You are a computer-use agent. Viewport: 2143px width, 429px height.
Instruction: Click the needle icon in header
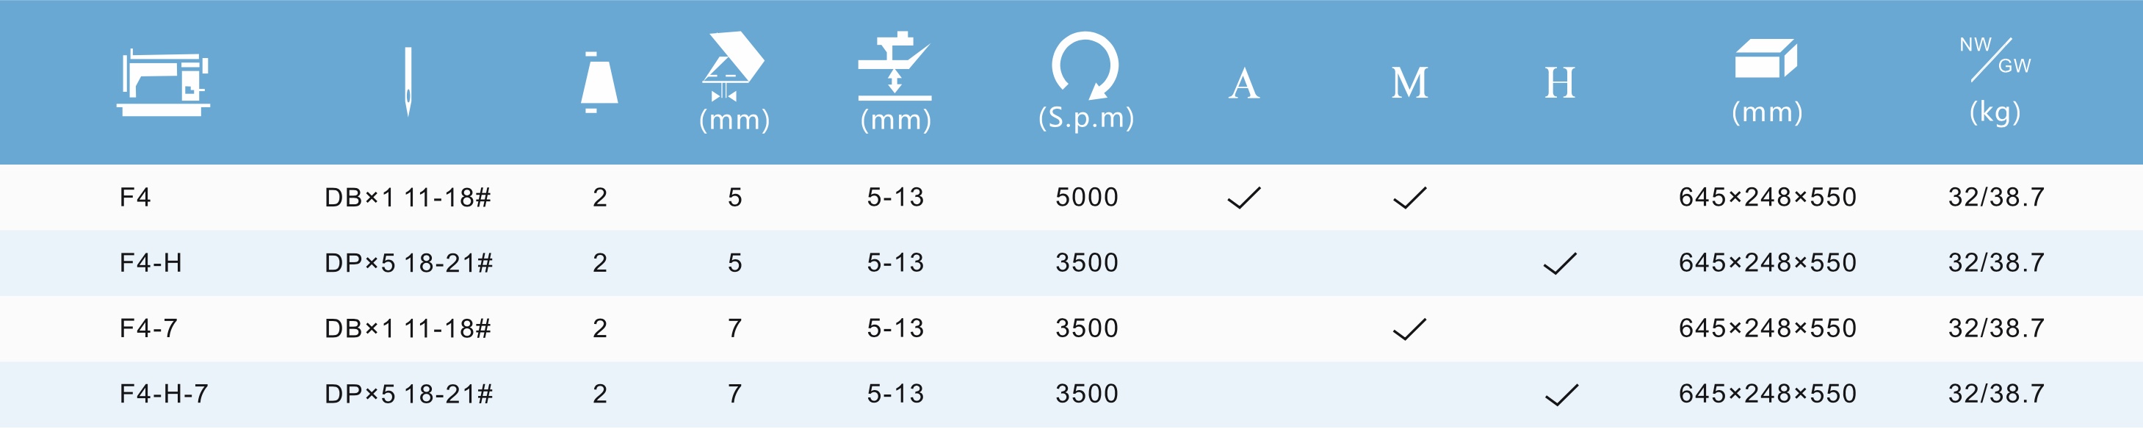point(408,82)
